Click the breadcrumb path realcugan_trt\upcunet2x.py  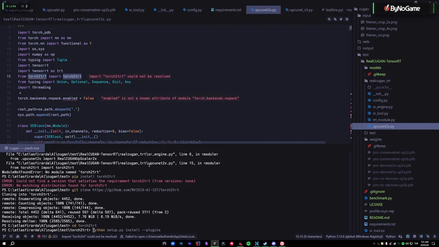(57, 19)
